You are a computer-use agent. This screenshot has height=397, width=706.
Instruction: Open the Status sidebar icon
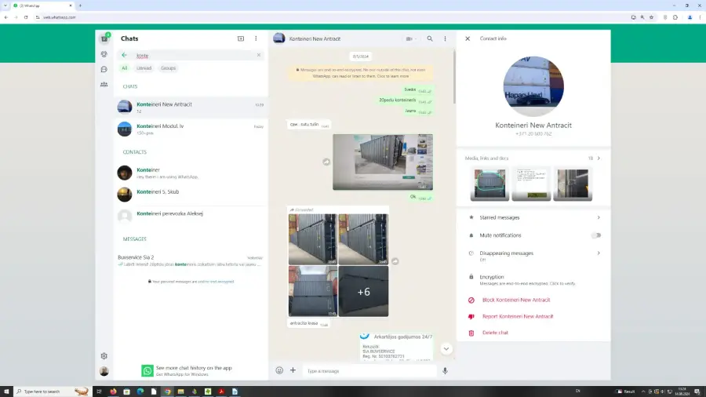pos(104,54)
